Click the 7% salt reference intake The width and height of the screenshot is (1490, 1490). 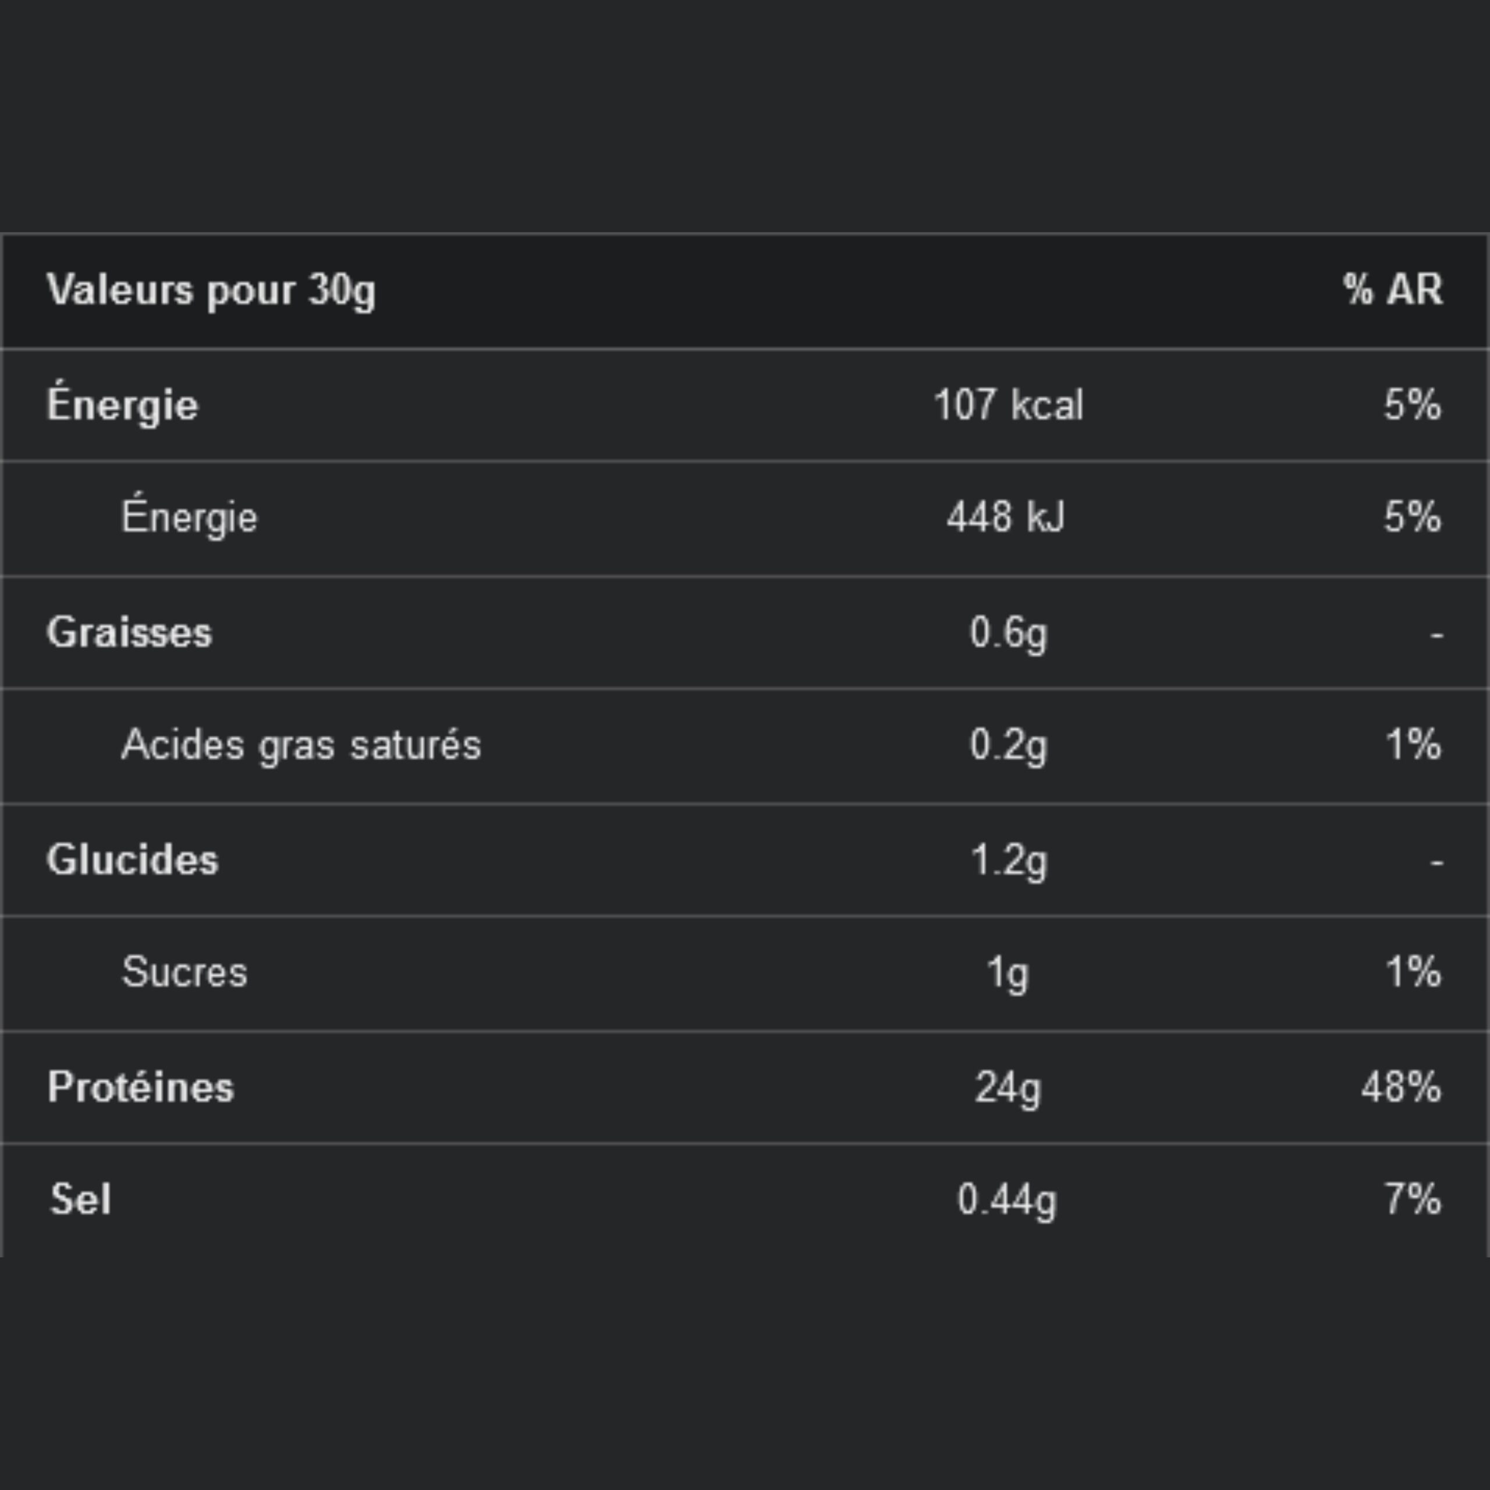point(1412,1200)
